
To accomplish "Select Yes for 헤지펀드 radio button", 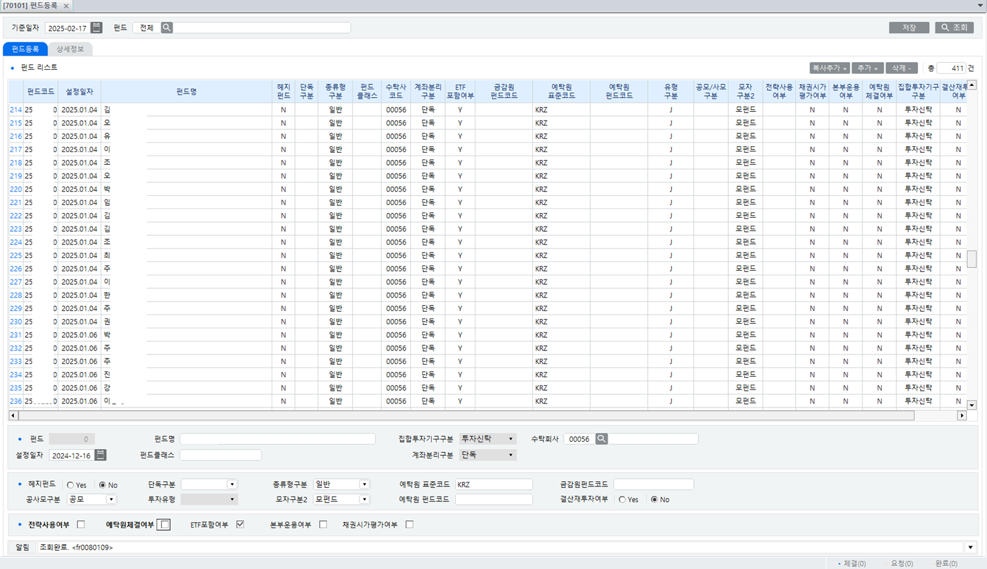I will click(70, 485).
